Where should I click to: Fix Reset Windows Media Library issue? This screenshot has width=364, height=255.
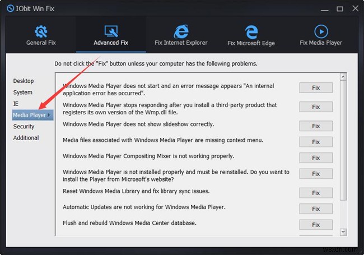tap(316, 193)
